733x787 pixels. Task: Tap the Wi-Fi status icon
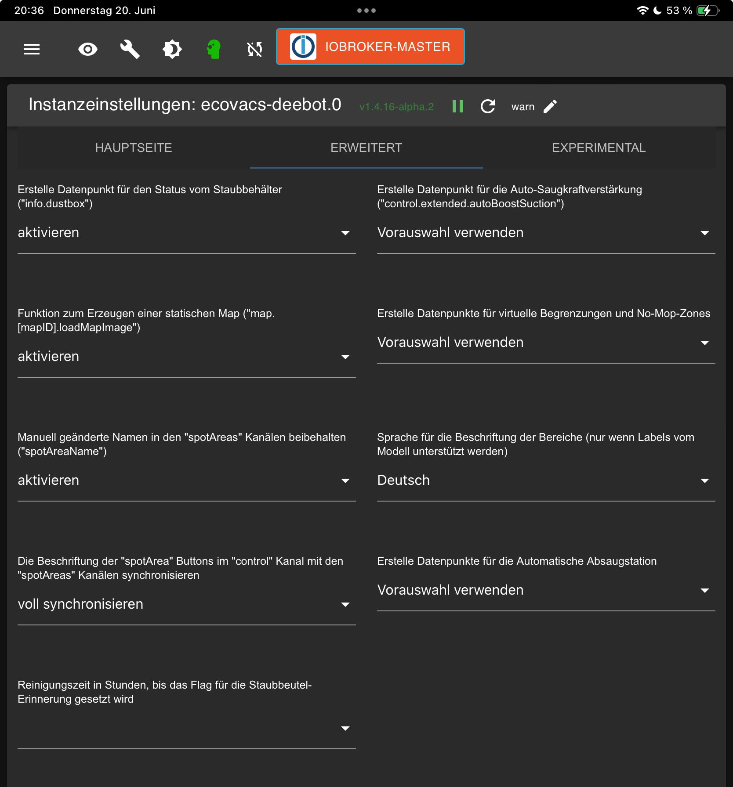[642, 11]
